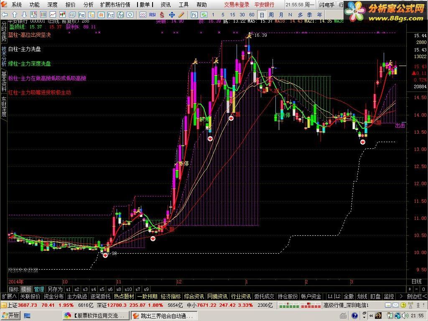
Task: Click the circle toolbar icon
Action: 130,15
